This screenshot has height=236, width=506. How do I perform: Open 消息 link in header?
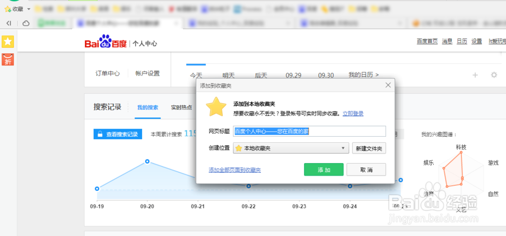click(447, 42)
